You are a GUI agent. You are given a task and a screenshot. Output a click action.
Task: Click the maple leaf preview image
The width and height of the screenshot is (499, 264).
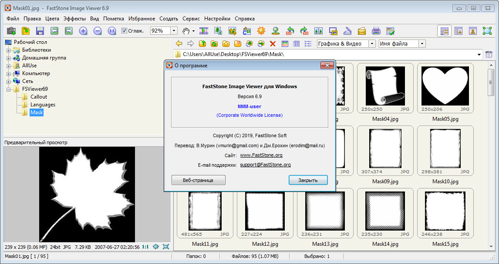87,194
